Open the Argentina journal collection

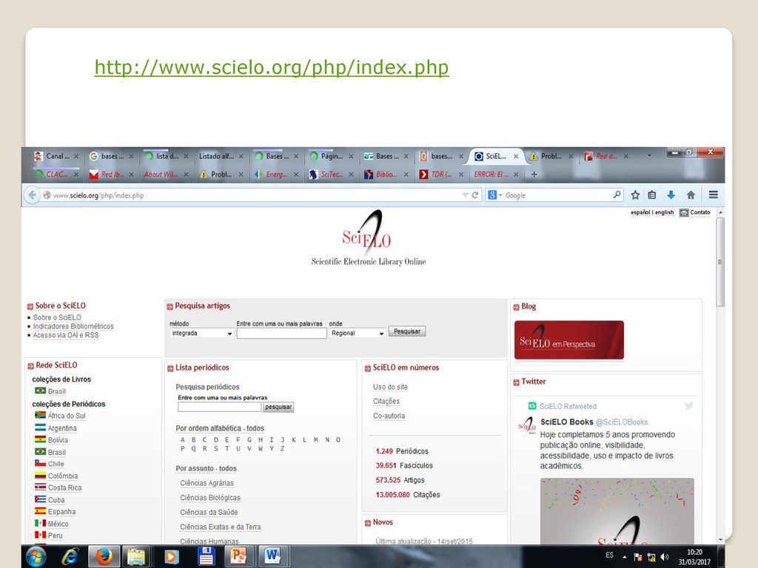pyautogui.click(x=62, y=428)
